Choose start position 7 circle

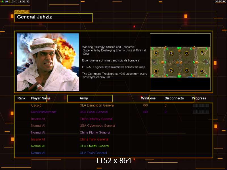[x=186, y=70]
